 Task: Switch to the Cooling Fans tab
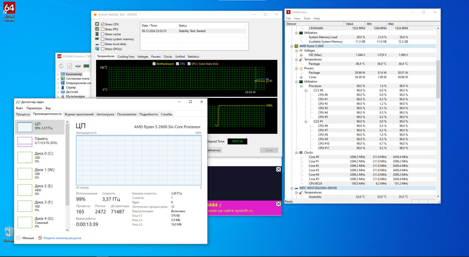126,56
